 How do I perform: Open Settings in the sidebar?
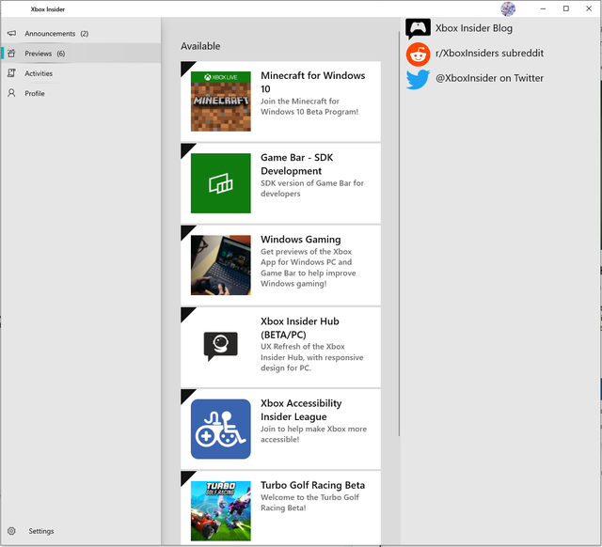pyautogui.click(x=81, y=531)
